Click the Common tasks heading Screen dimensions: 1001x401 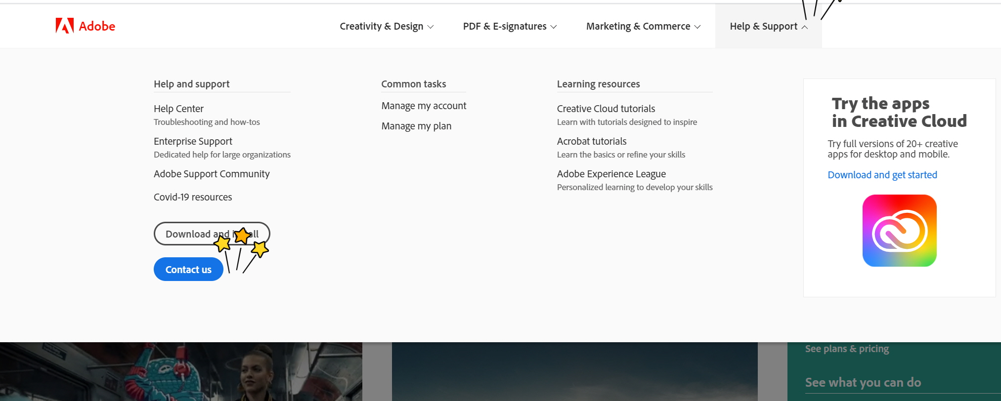414,84
